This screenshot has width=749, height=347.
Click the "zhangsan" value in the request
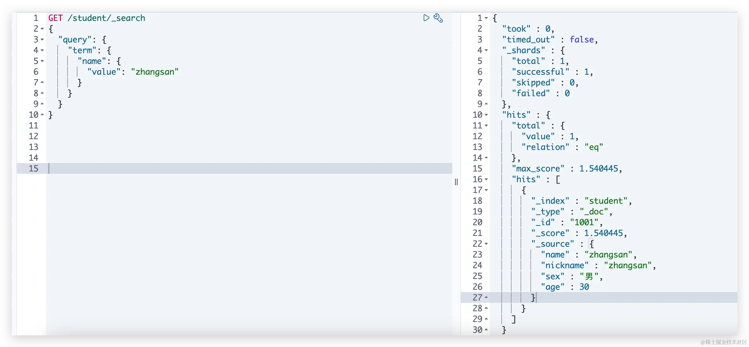[155, 72]
